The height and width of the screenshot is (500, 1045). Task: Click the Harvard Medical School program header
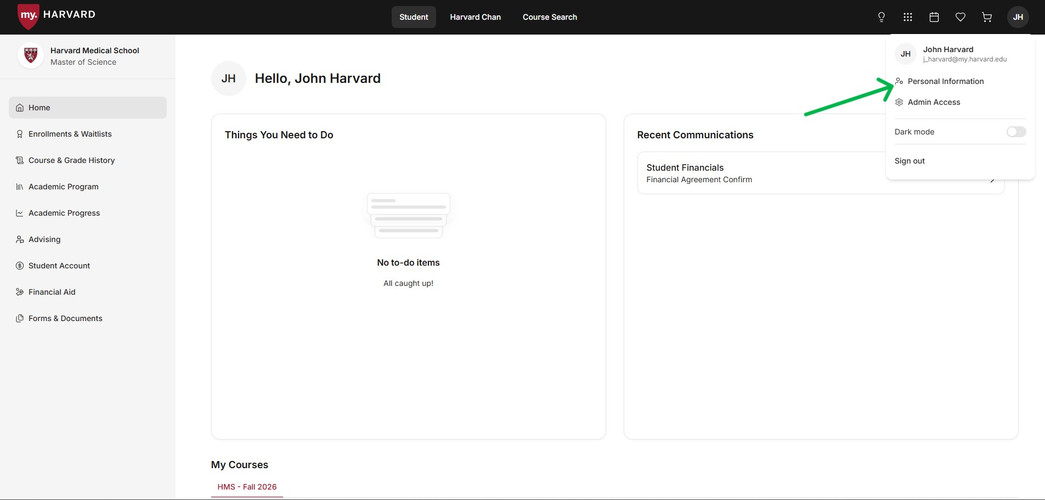point(95,50)
